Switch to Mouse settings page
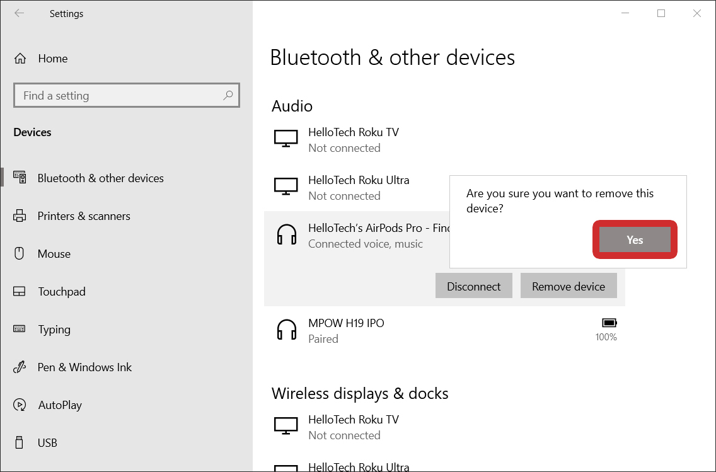 pyautogui.click(x=55, y=253)
